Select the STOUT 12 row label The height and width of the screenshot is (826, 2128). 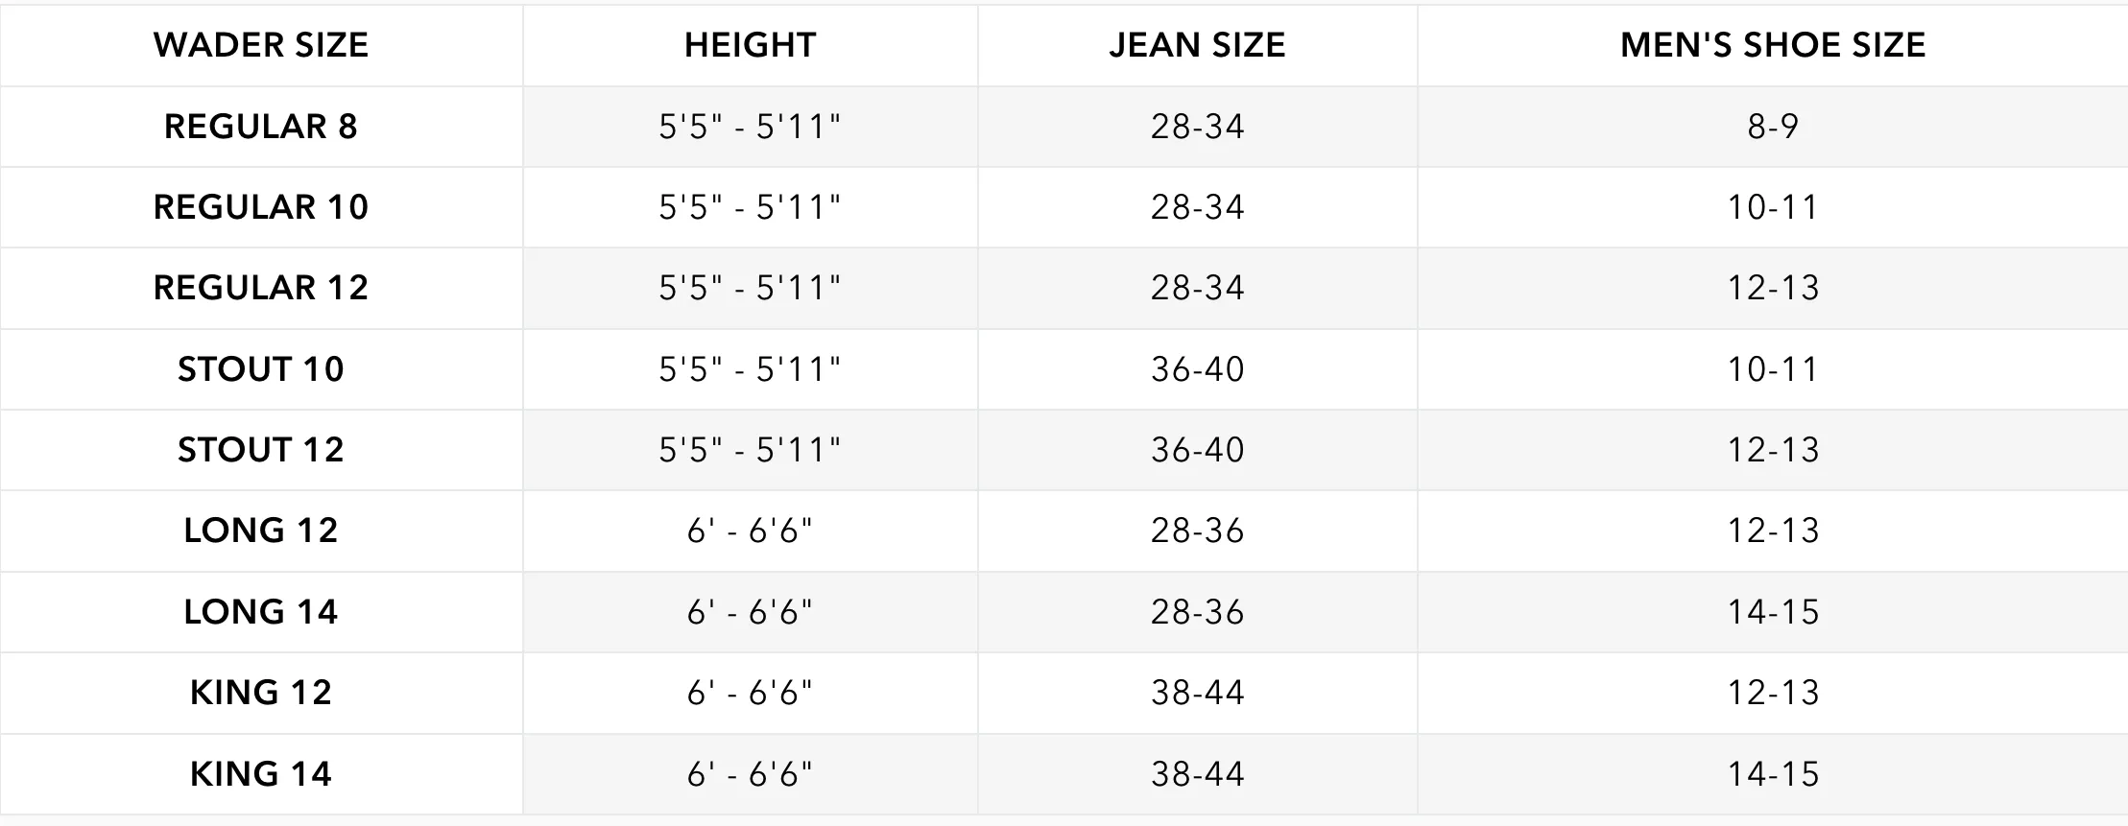coord(261,450)
